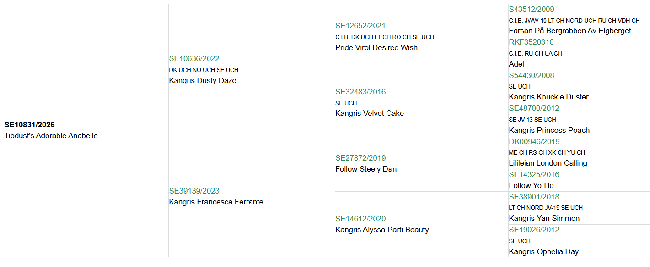Select the Kangris Ophelia Day entry

pos(543,251)
